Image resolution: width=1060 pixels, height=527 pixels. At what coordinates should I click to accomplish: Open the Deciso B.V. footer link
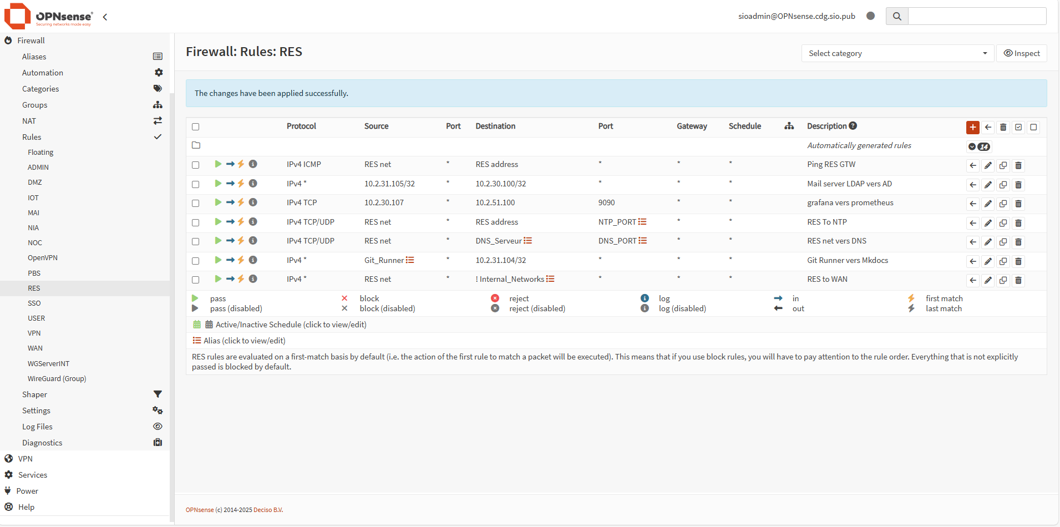coord(268,510)
